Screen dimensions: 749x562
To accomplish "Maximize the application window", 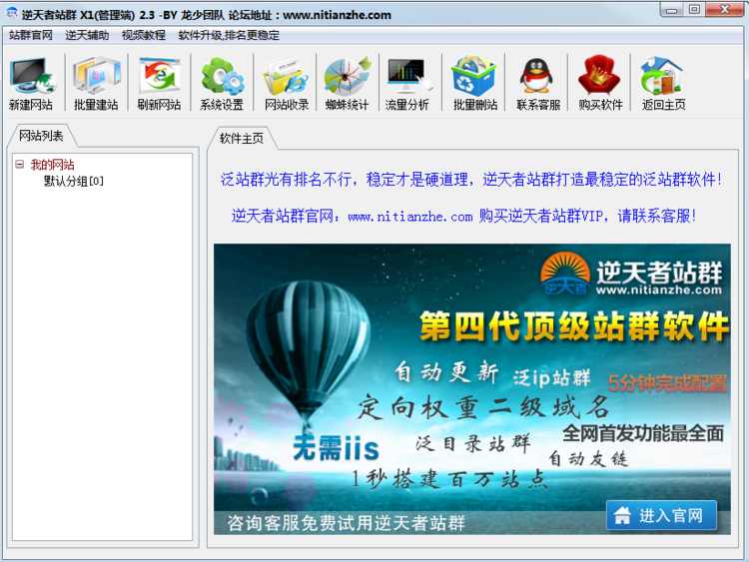I will [x=694, y=10].
